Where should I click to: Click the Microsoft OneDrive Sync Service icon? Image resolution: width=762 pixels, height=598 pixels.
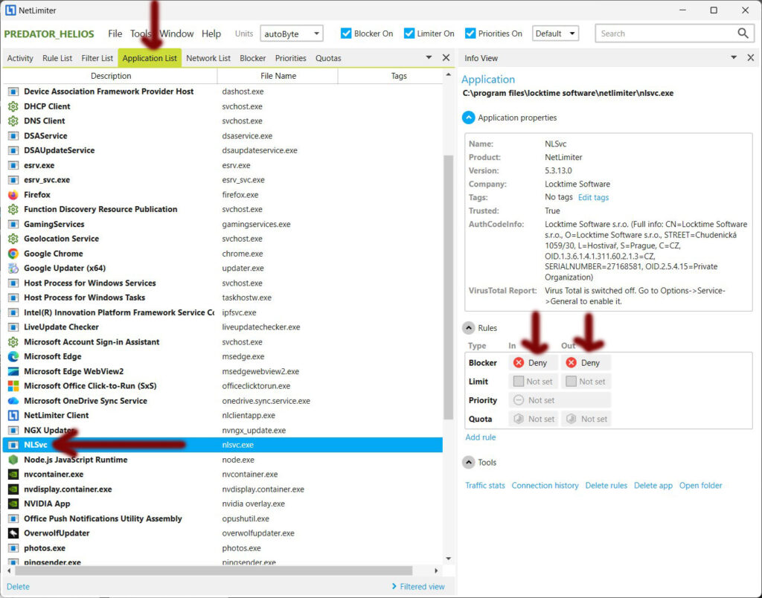pos(13,401)
